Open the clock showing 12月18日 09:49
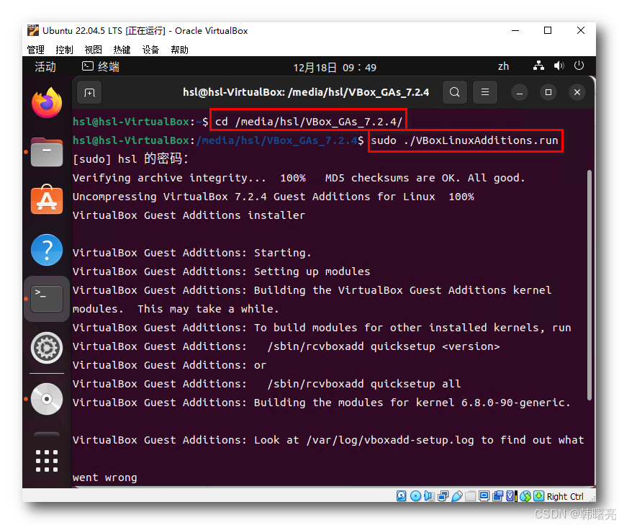619x525 pixels. [335, 68]
